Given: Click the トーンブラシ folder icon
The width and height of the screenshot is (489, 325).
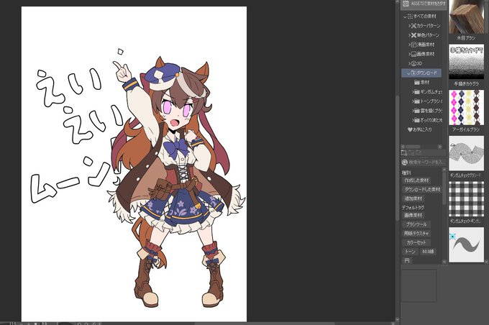Looking at the screenshot, I should 417,101.
